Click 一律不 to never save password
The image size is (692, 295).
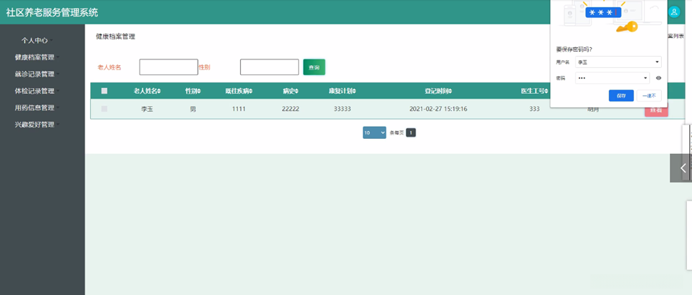point(649,96)
